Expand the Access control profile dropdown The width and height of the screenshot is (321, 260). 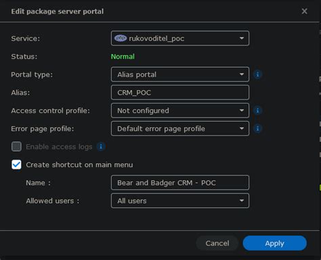[180, 110]
